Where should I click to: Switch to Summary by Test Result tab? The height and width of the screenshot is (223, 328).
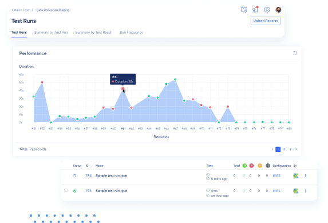pyautogui.click(x=94, y=33)
